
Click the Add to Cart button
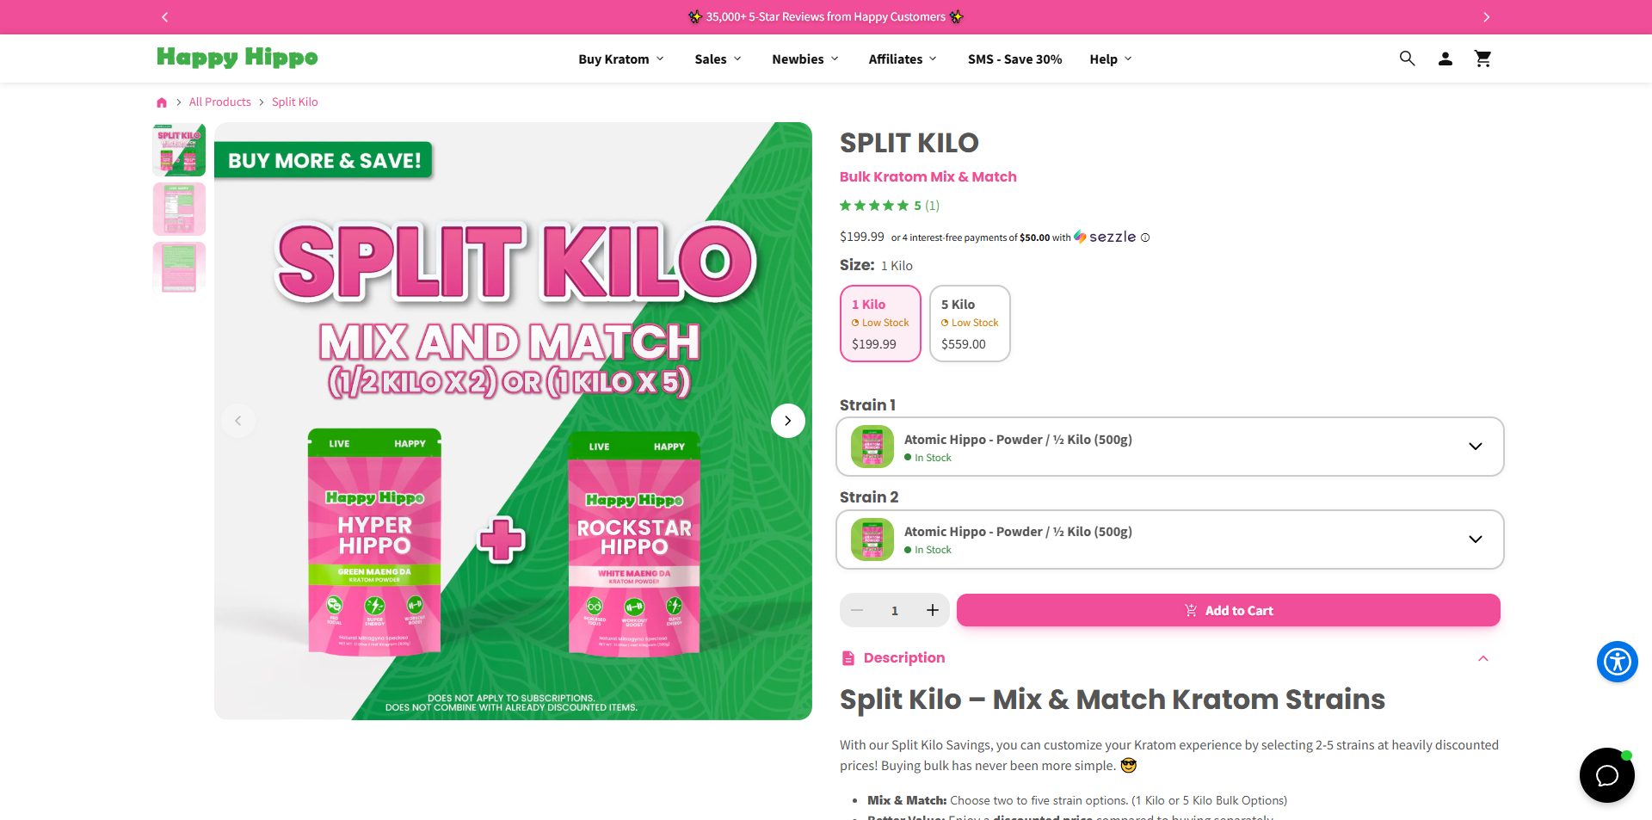1228,610
